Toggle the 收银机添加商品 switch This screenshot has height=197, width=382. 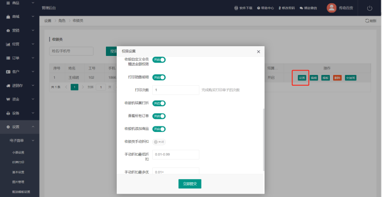coord(159,129)
